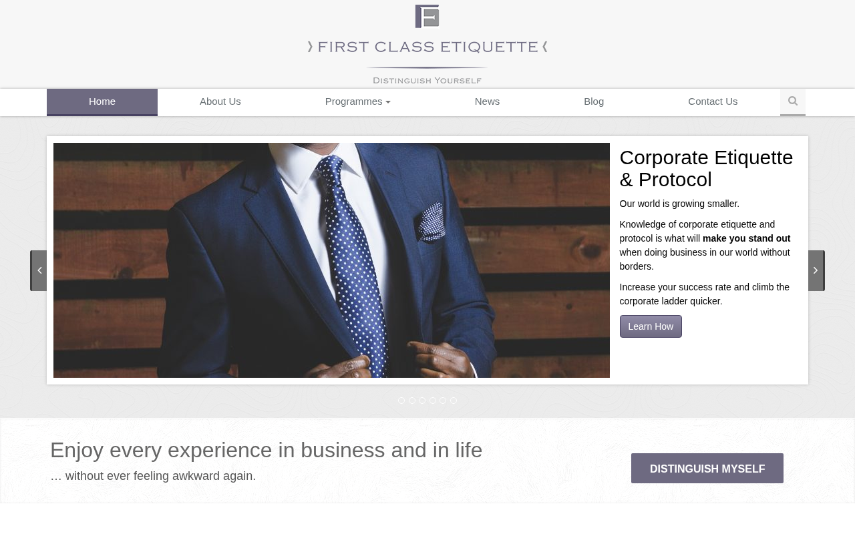
Task: Click the DISTINGUISH MYSELF button
Action: [707, 469]
